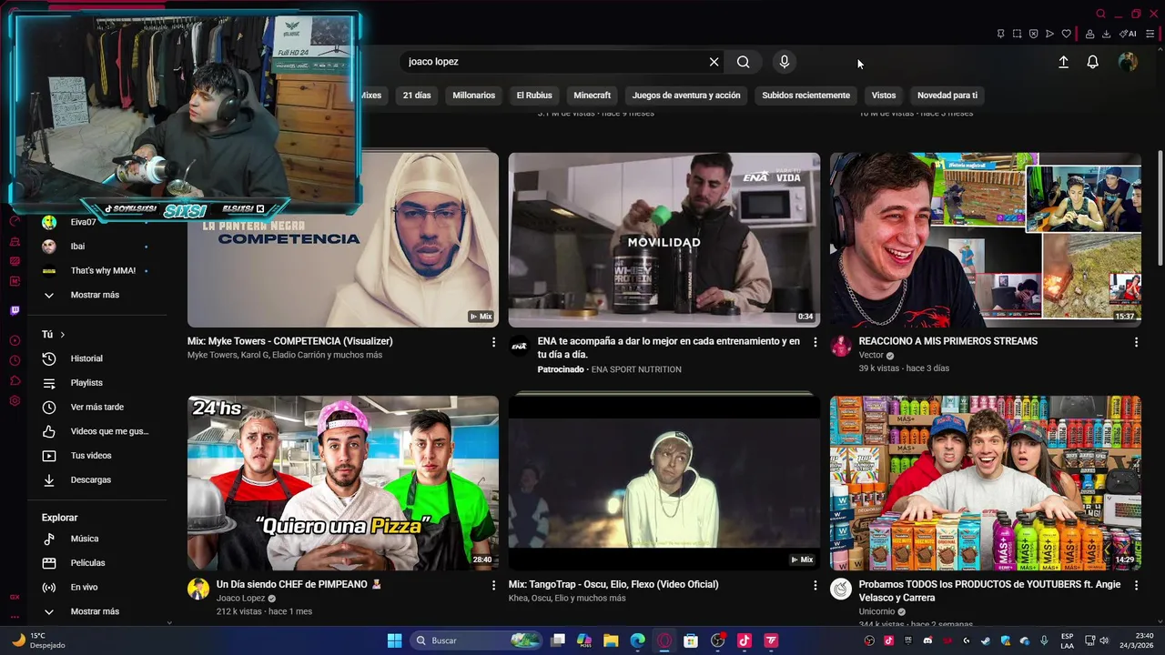Open File Explorer from the taskbar

click(611, 640)
